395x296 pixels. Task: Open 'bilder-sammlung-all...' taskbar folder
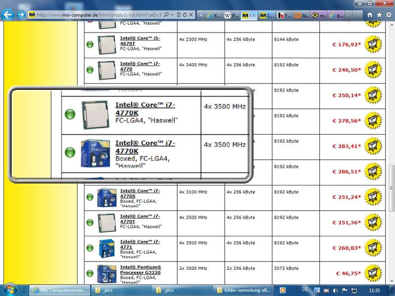244,290
